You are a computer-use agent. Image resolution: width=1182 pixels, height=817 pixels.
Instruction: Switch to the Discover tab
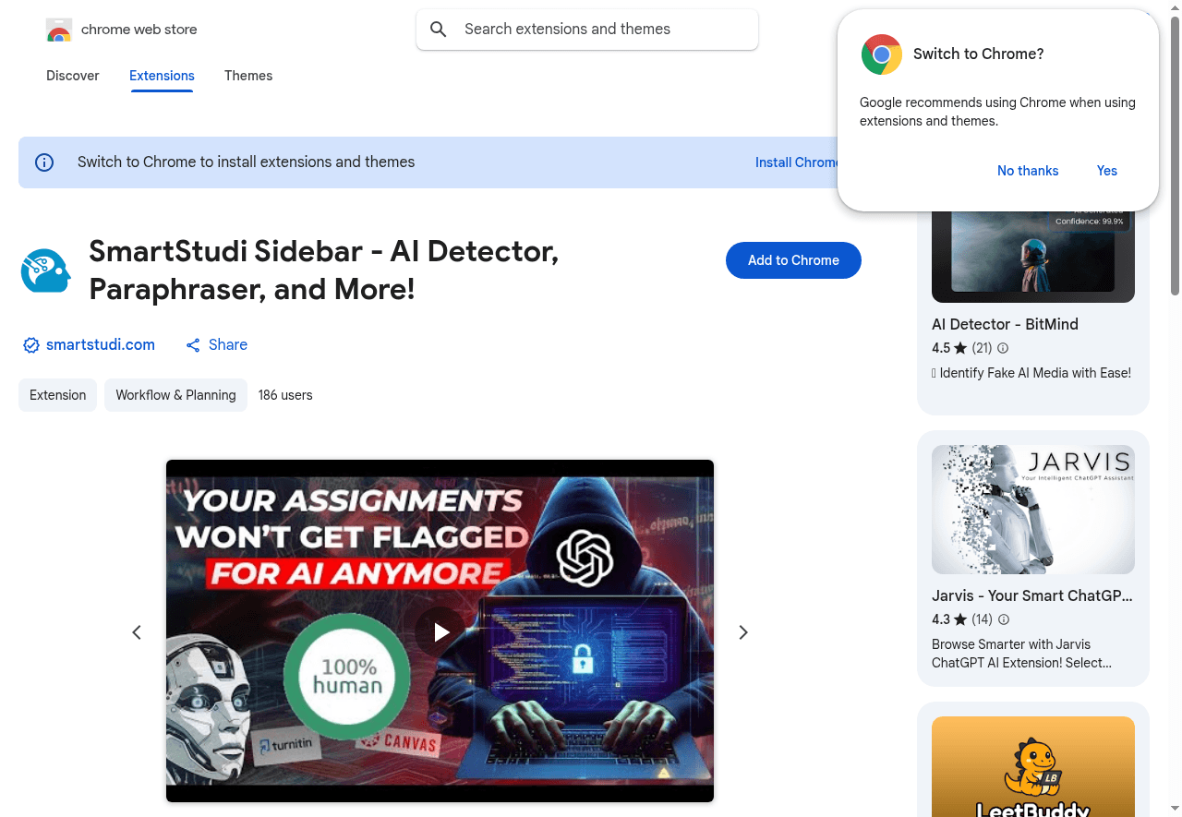pos(72,76)
